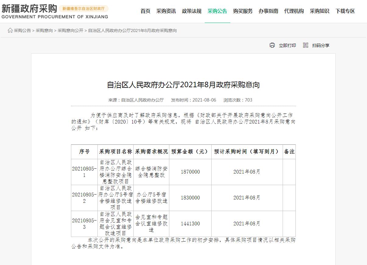Screen dimensions: 367x265
Task: Click the 新疆政府采购 site logo
Action: [29, 9]
